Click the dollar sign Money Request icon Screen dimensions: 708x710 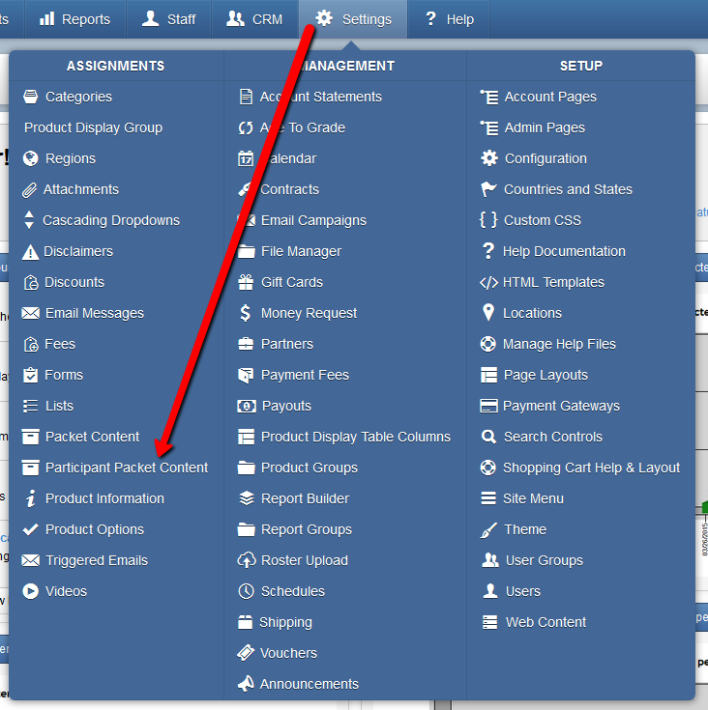[x=246, y=313]
